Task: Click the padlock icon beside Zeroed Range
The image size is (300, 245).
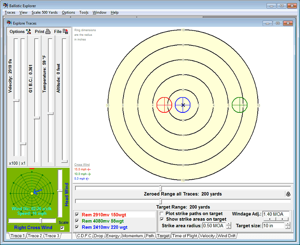Action: pos(288,194)
